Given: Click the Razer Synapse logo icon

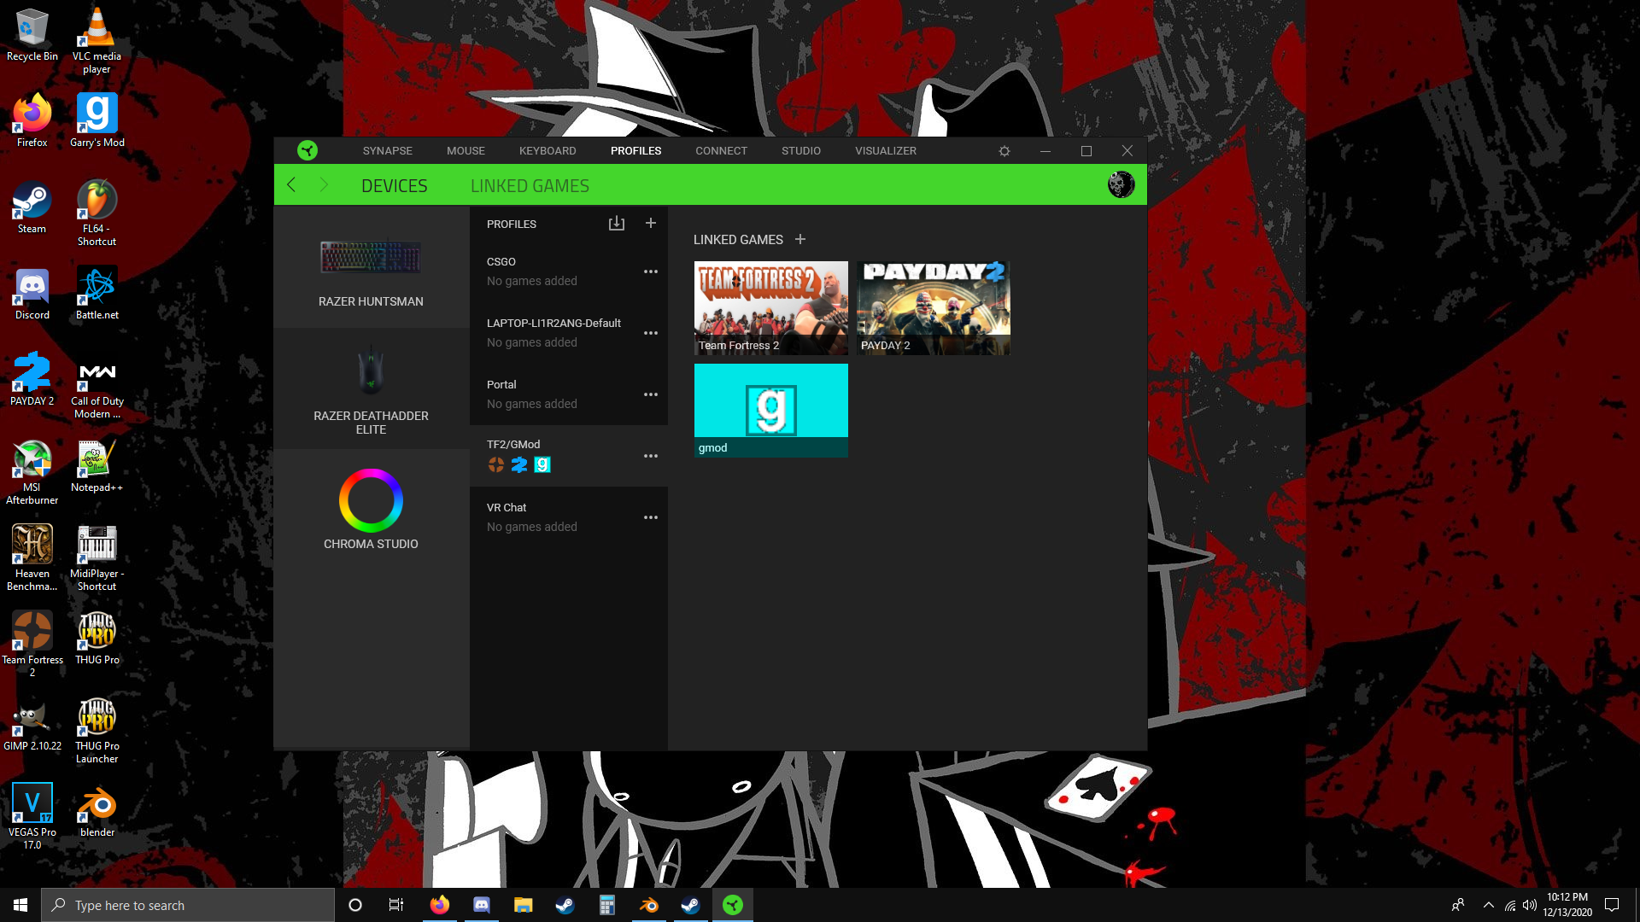Looking at the screenshot, I should click(x=307, y=150).
